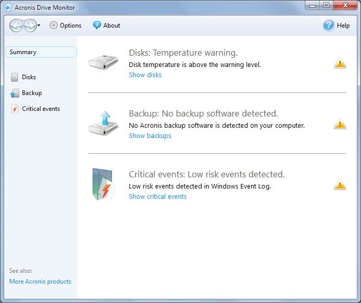
Task: Open the About label in toolbar
Action: click(111, 26)
